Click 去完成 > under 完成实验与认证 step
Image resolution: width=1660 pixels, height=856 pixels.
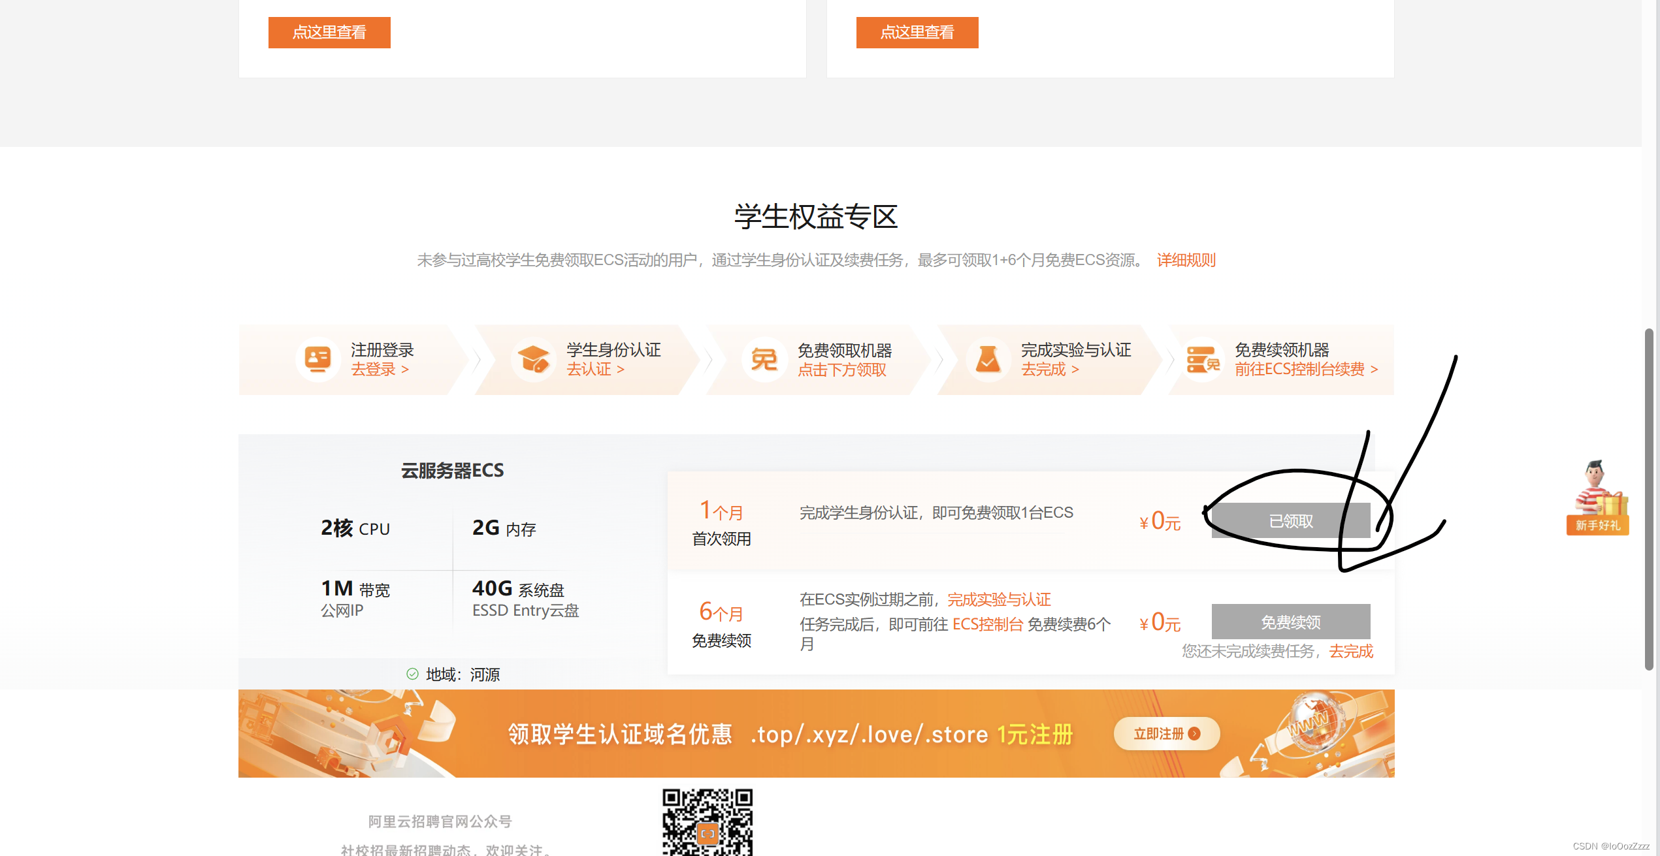(1050, 370)
